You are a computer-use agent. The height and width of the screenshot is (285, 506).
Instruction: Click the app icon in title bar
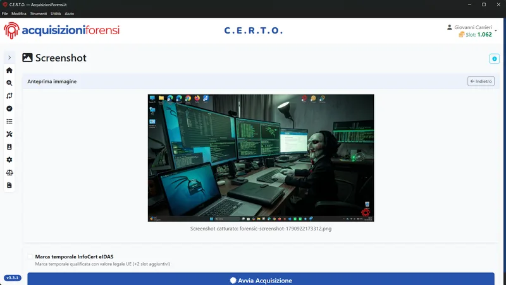tap(4, 4)
